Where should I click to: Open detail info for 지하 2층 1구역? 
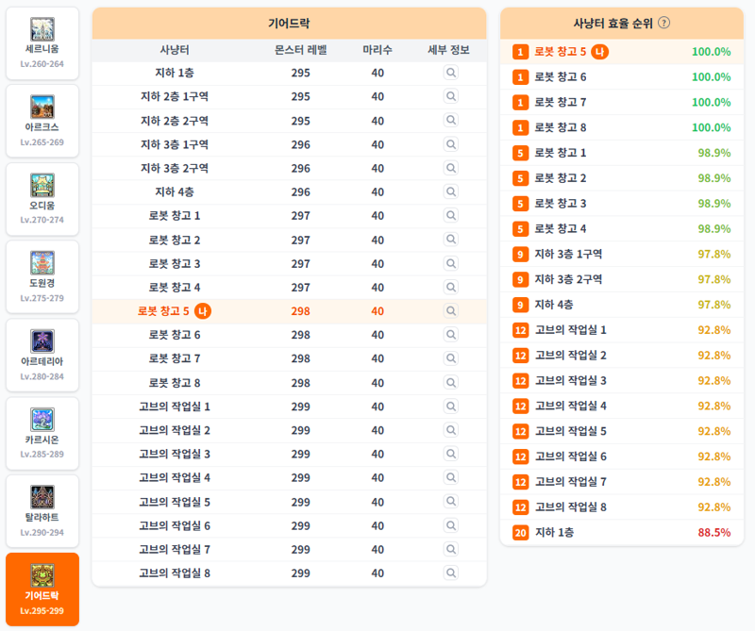click(x=451, y=96)
